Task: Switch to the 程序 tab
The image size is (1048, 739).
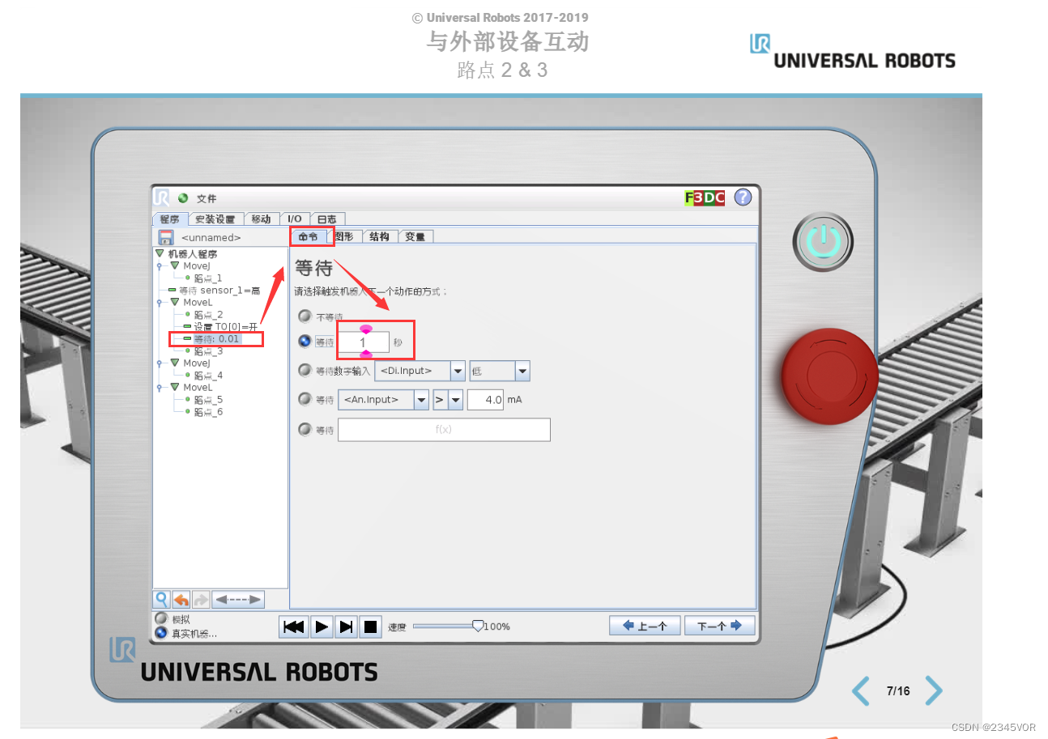Action: point(170,219)
